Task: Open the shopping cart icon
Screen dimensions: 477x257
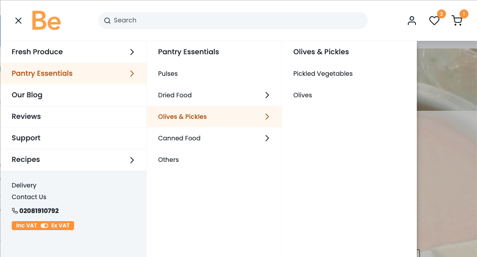Action: [x=457, y=21]
